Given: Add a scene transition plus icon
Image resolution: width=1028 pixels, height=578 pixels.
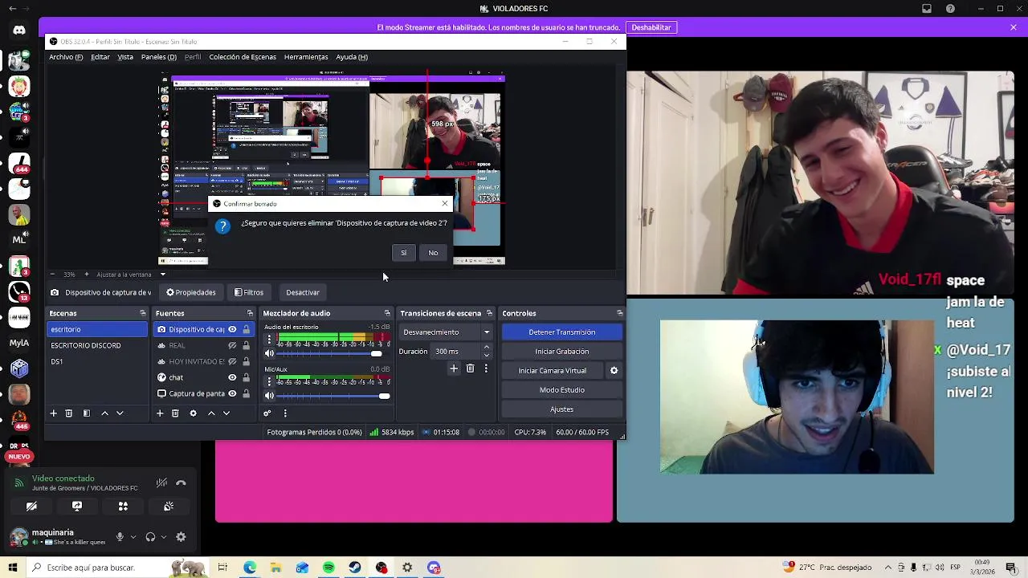Looking at the screenshot, I should 454,368.
